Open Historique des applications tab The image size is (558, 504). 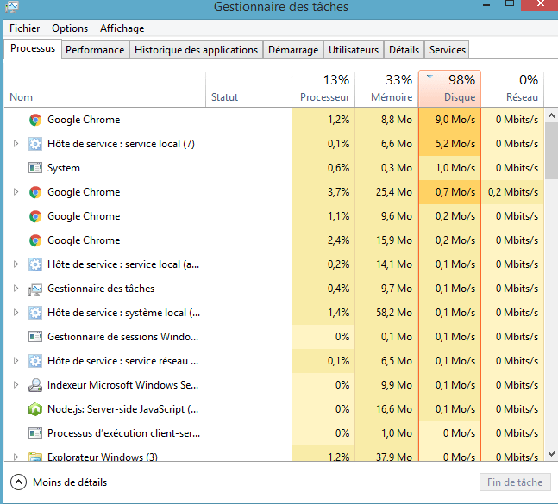pos(196,50)
